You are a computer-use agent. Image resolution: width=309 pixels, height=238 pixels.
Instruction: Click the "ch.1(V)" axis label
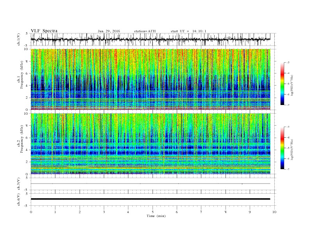point(19,39)
